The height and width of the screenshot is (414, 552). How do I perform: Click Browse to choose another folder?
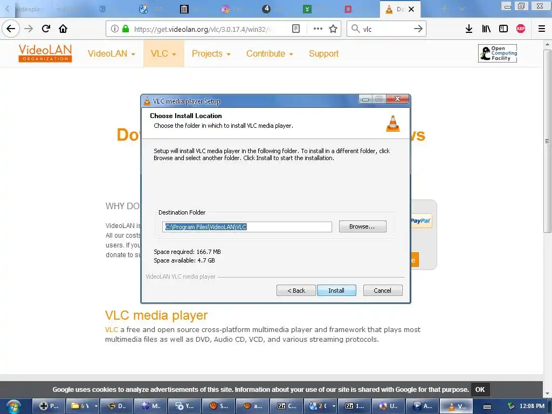point(362,226)
